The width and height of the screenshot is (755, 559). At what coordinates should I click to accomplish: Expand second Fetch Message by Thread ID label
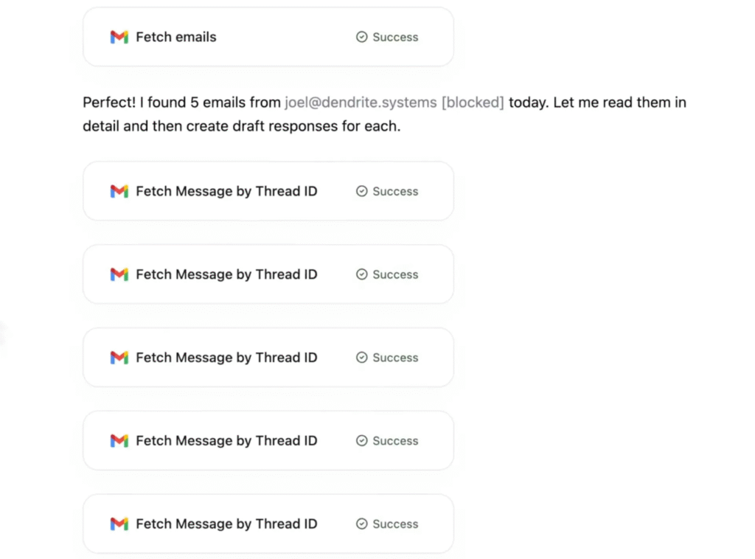tap(226, 274)
